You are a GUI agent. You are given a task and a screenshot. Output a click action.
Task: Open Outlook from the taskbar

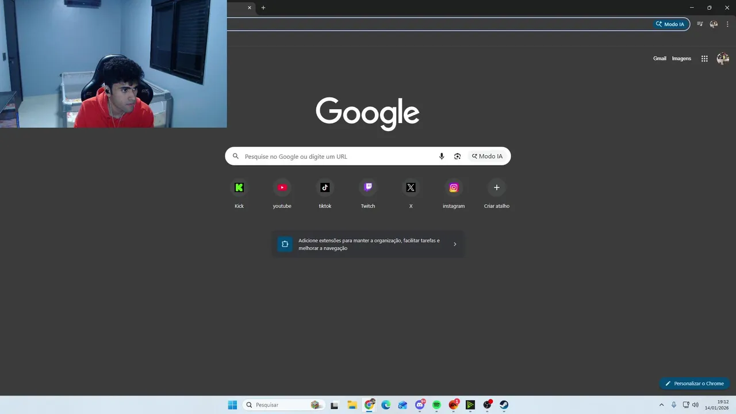pyautogui.click(x=402, y=405)
